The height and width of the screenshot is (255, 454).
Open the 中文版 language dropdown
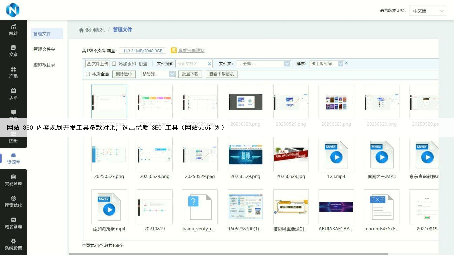(428, 11)
